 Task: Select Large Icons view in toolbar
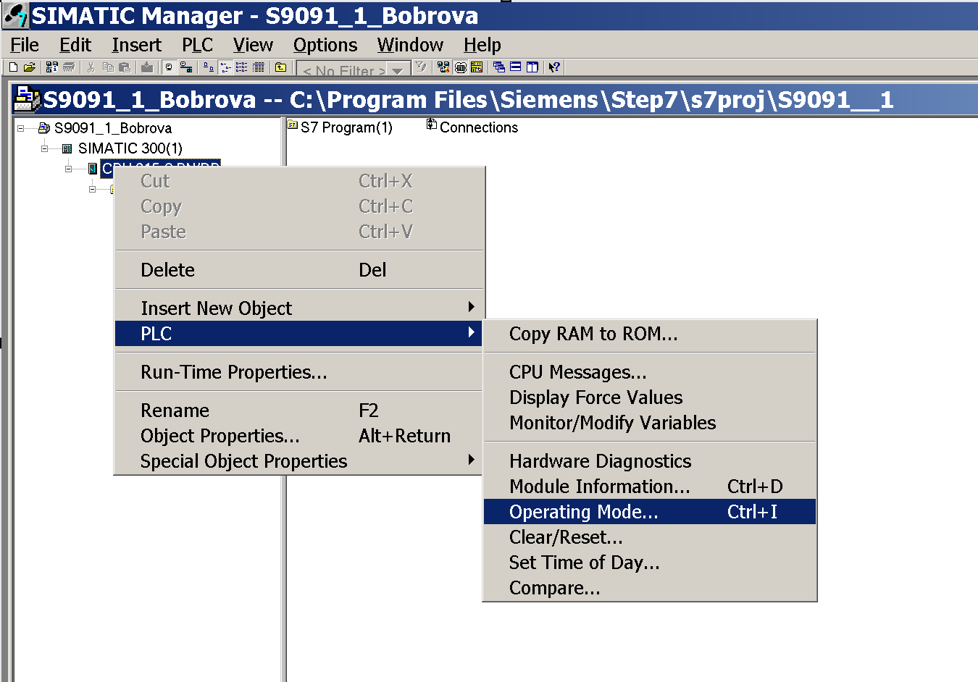(209, 67)
